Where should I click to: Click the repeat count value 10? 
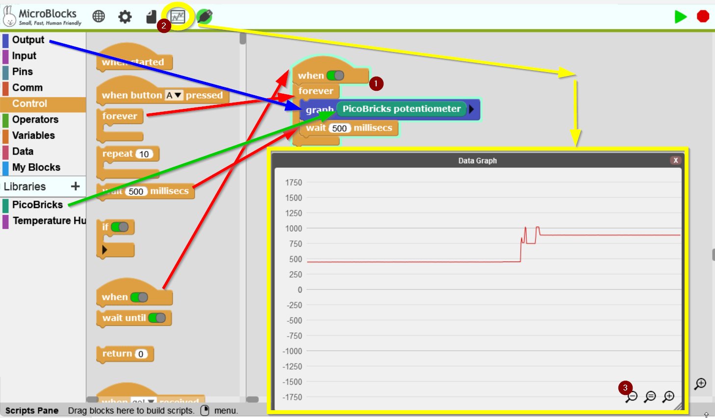click(144, 154)
